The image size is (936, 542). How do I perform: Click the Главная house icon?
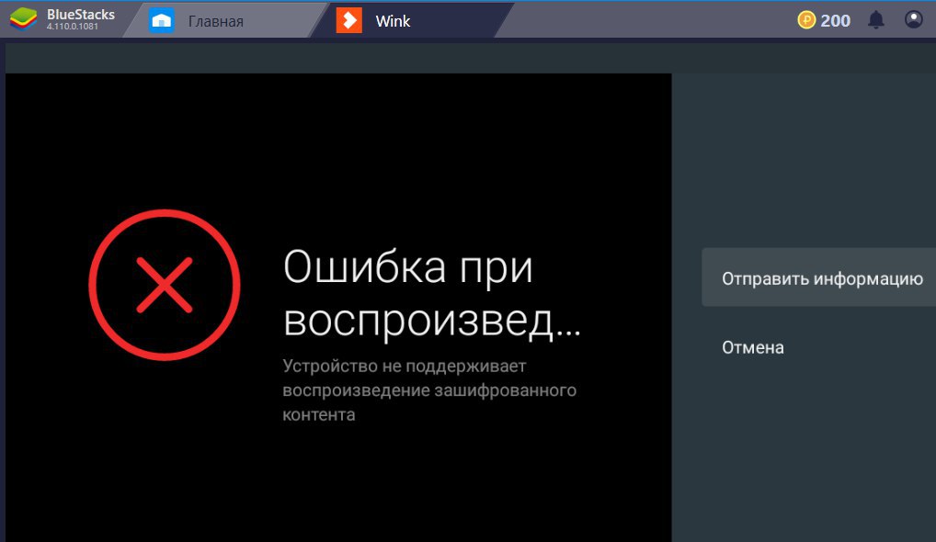click(161, 21)
